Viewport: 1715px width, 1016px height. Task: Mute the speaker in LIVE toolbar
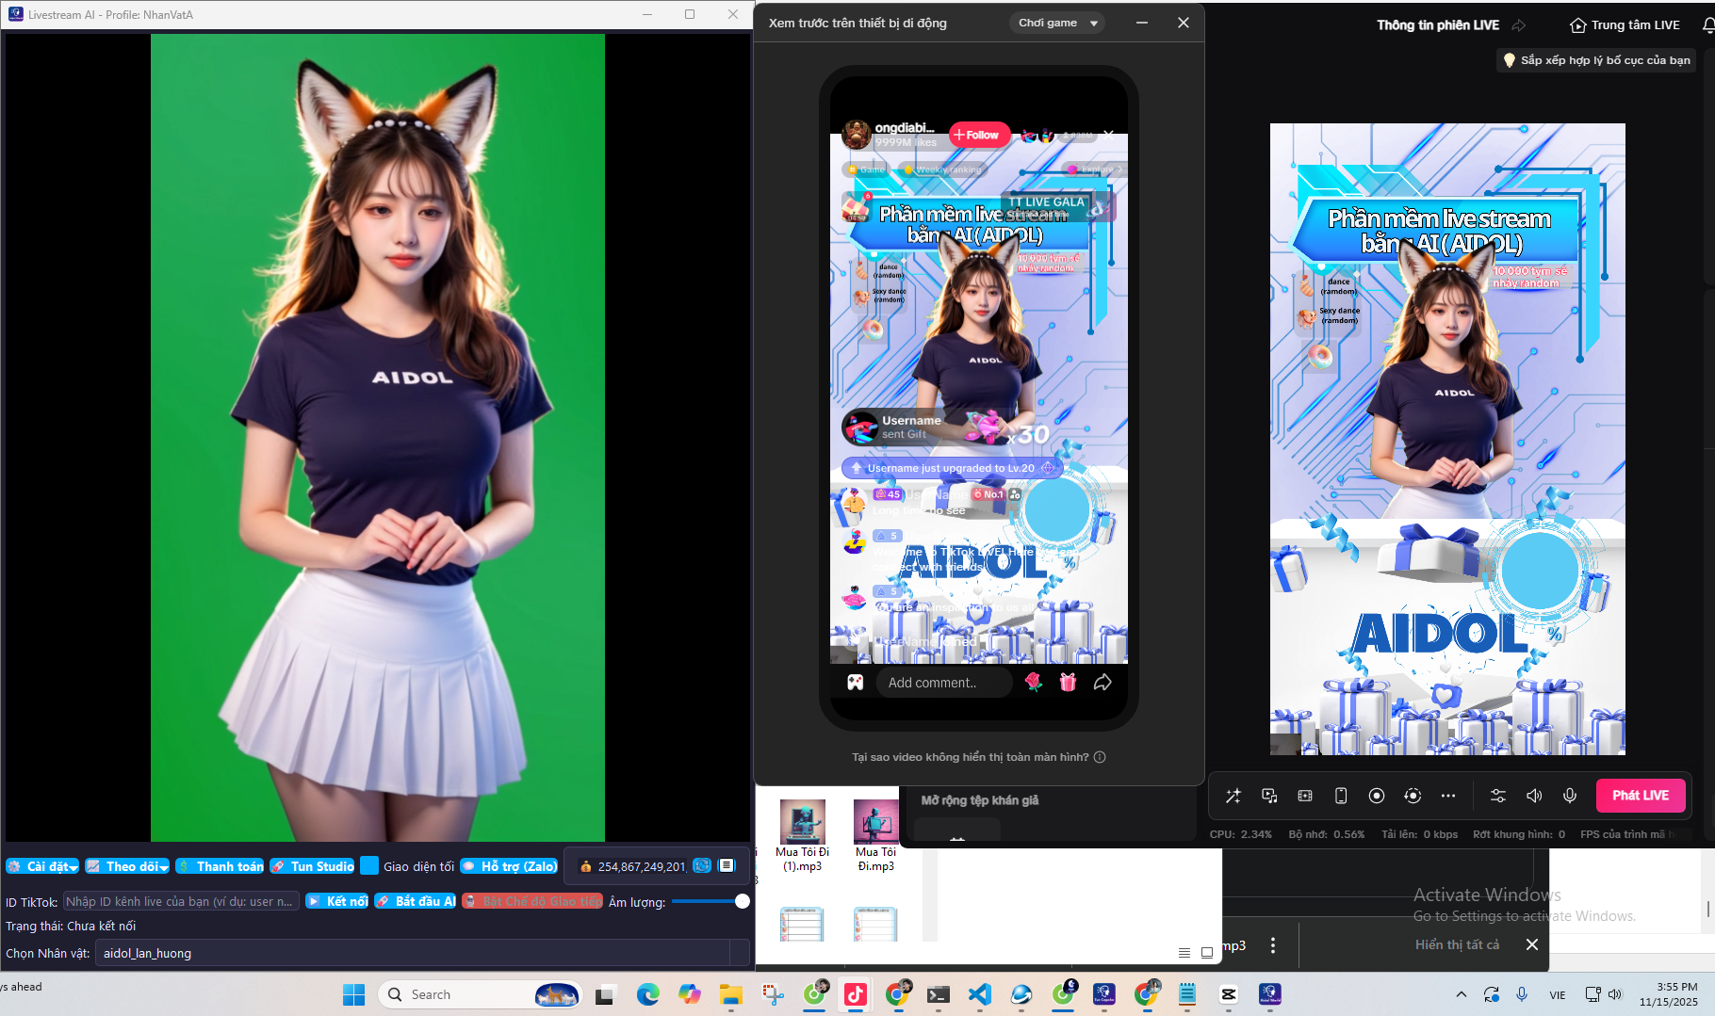pos(1534,796)
